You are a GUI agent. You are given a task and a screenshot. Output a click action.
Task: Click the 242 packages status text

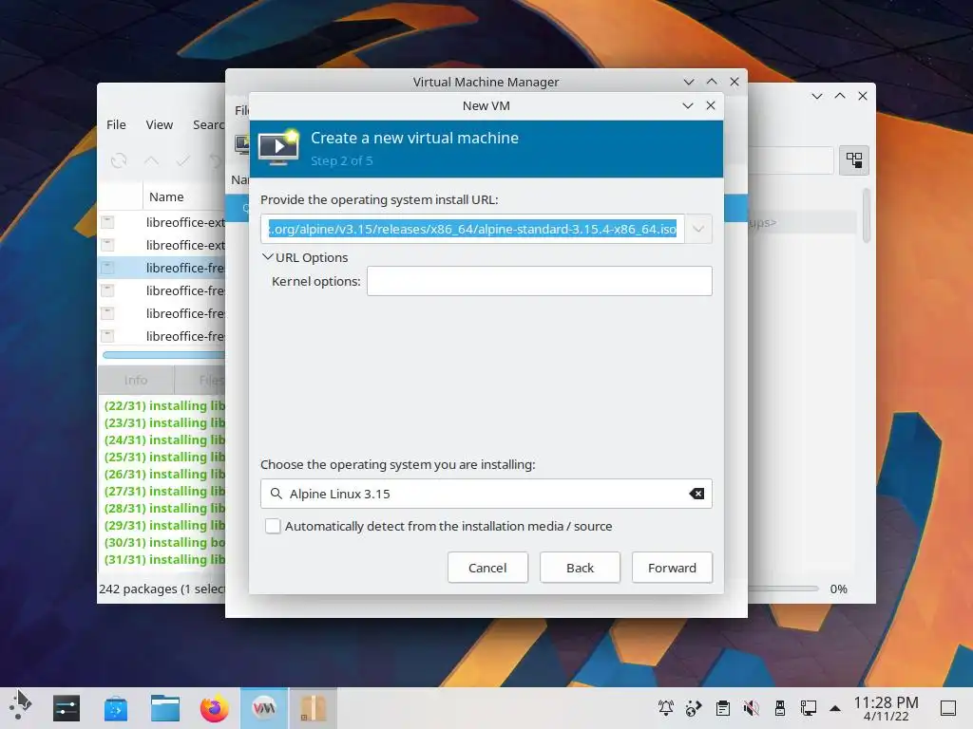tap(162, 589)
